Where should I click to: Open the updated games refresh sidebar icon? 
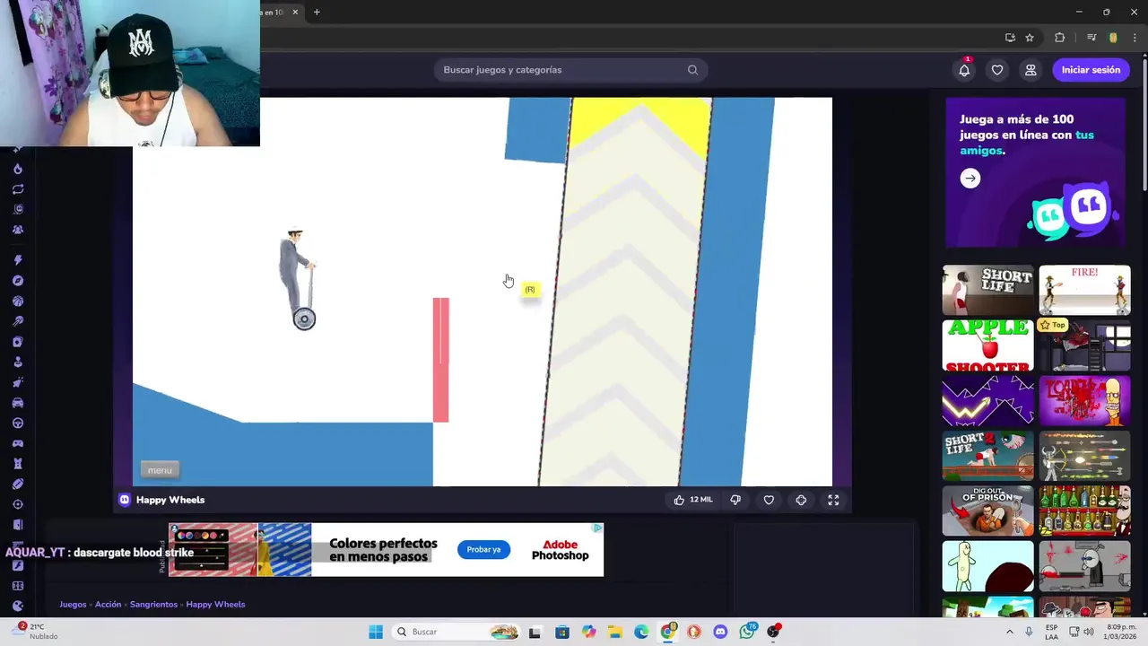18,189
